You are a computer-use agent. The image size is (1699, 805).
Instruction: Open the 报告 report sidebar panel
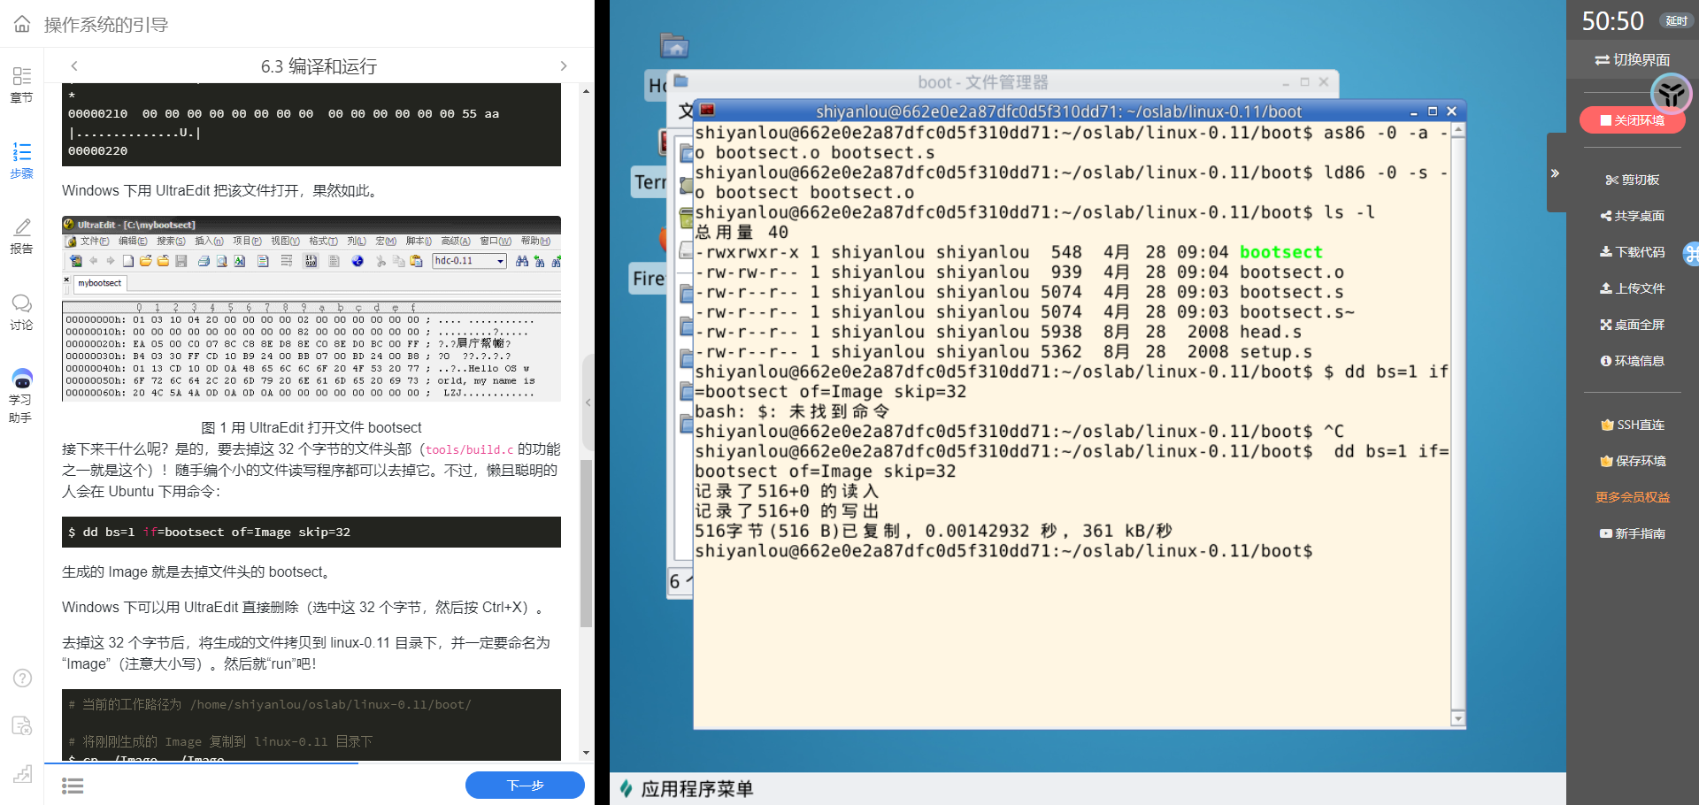point(21,236)
